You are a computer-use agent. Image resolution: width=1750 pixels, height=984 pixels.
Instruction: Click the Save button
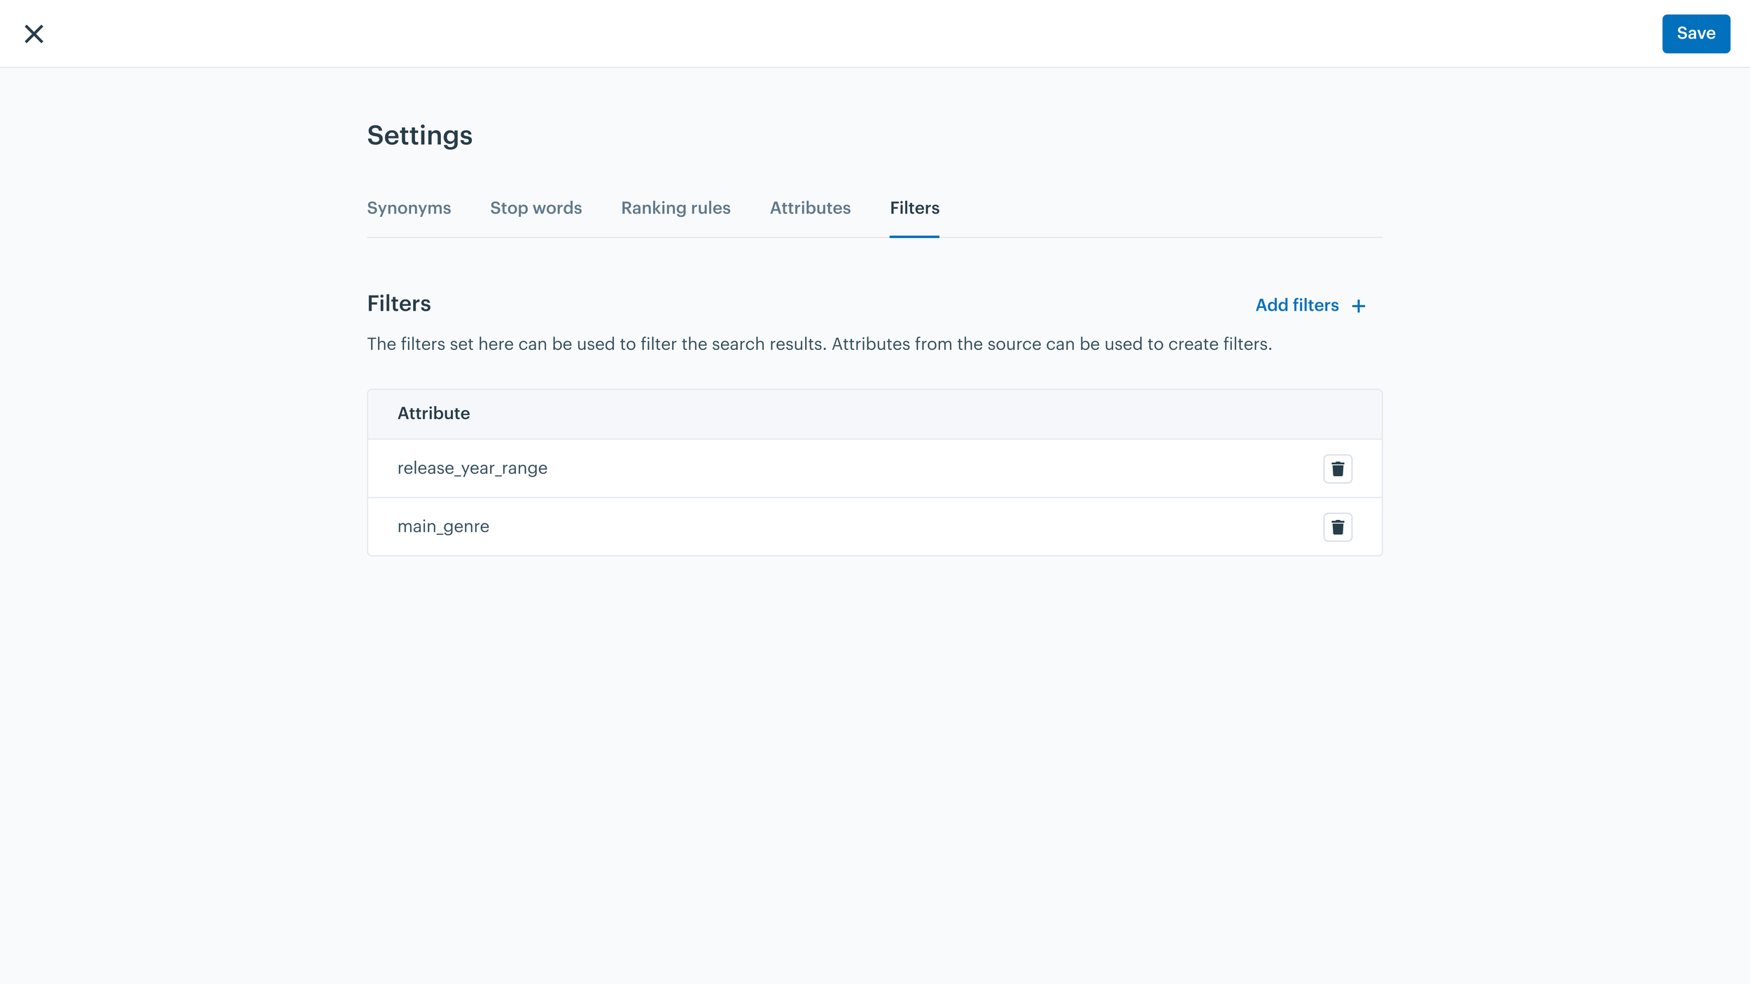coord(1695,33)
